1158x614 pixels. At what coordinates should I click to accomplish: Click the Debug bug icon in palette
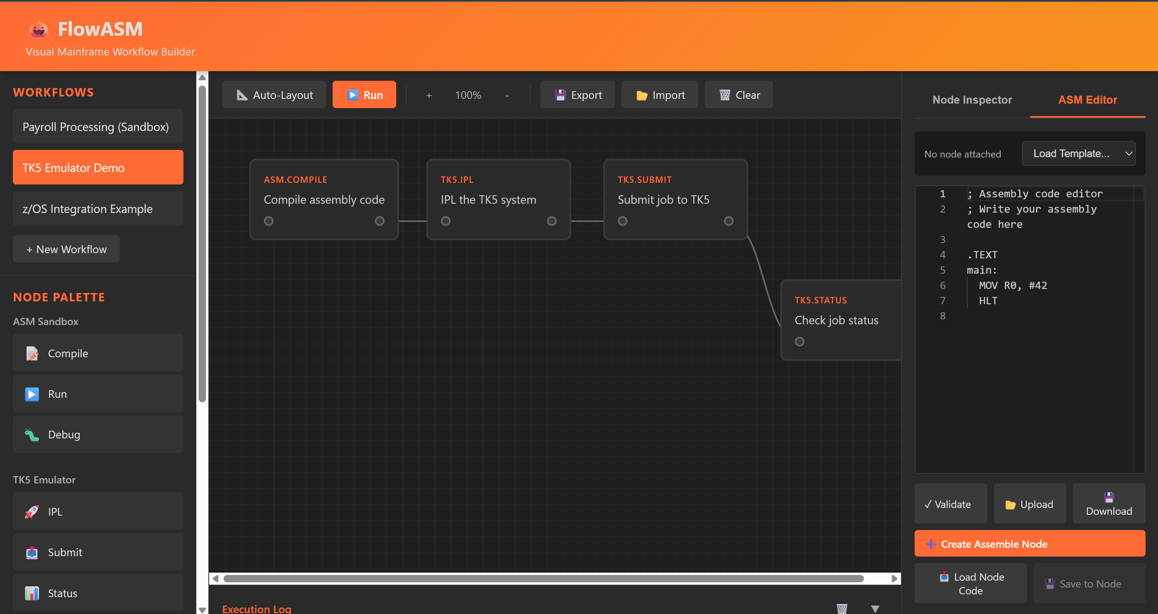[x=32, y=434]
